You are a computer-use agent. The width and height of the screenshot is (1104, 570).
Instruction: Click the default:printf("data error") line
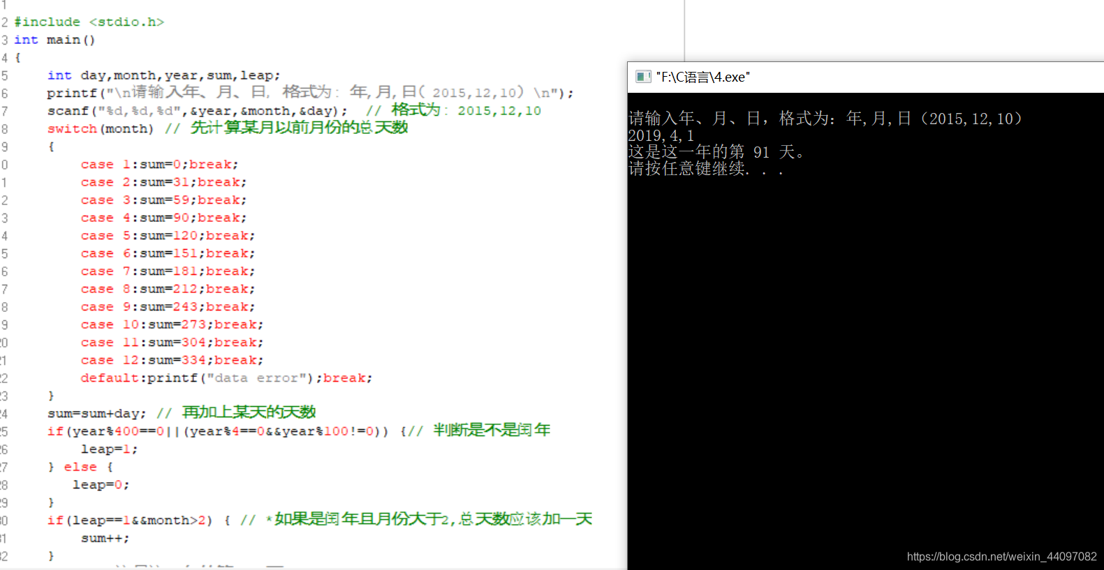click(x=226, y=378)
